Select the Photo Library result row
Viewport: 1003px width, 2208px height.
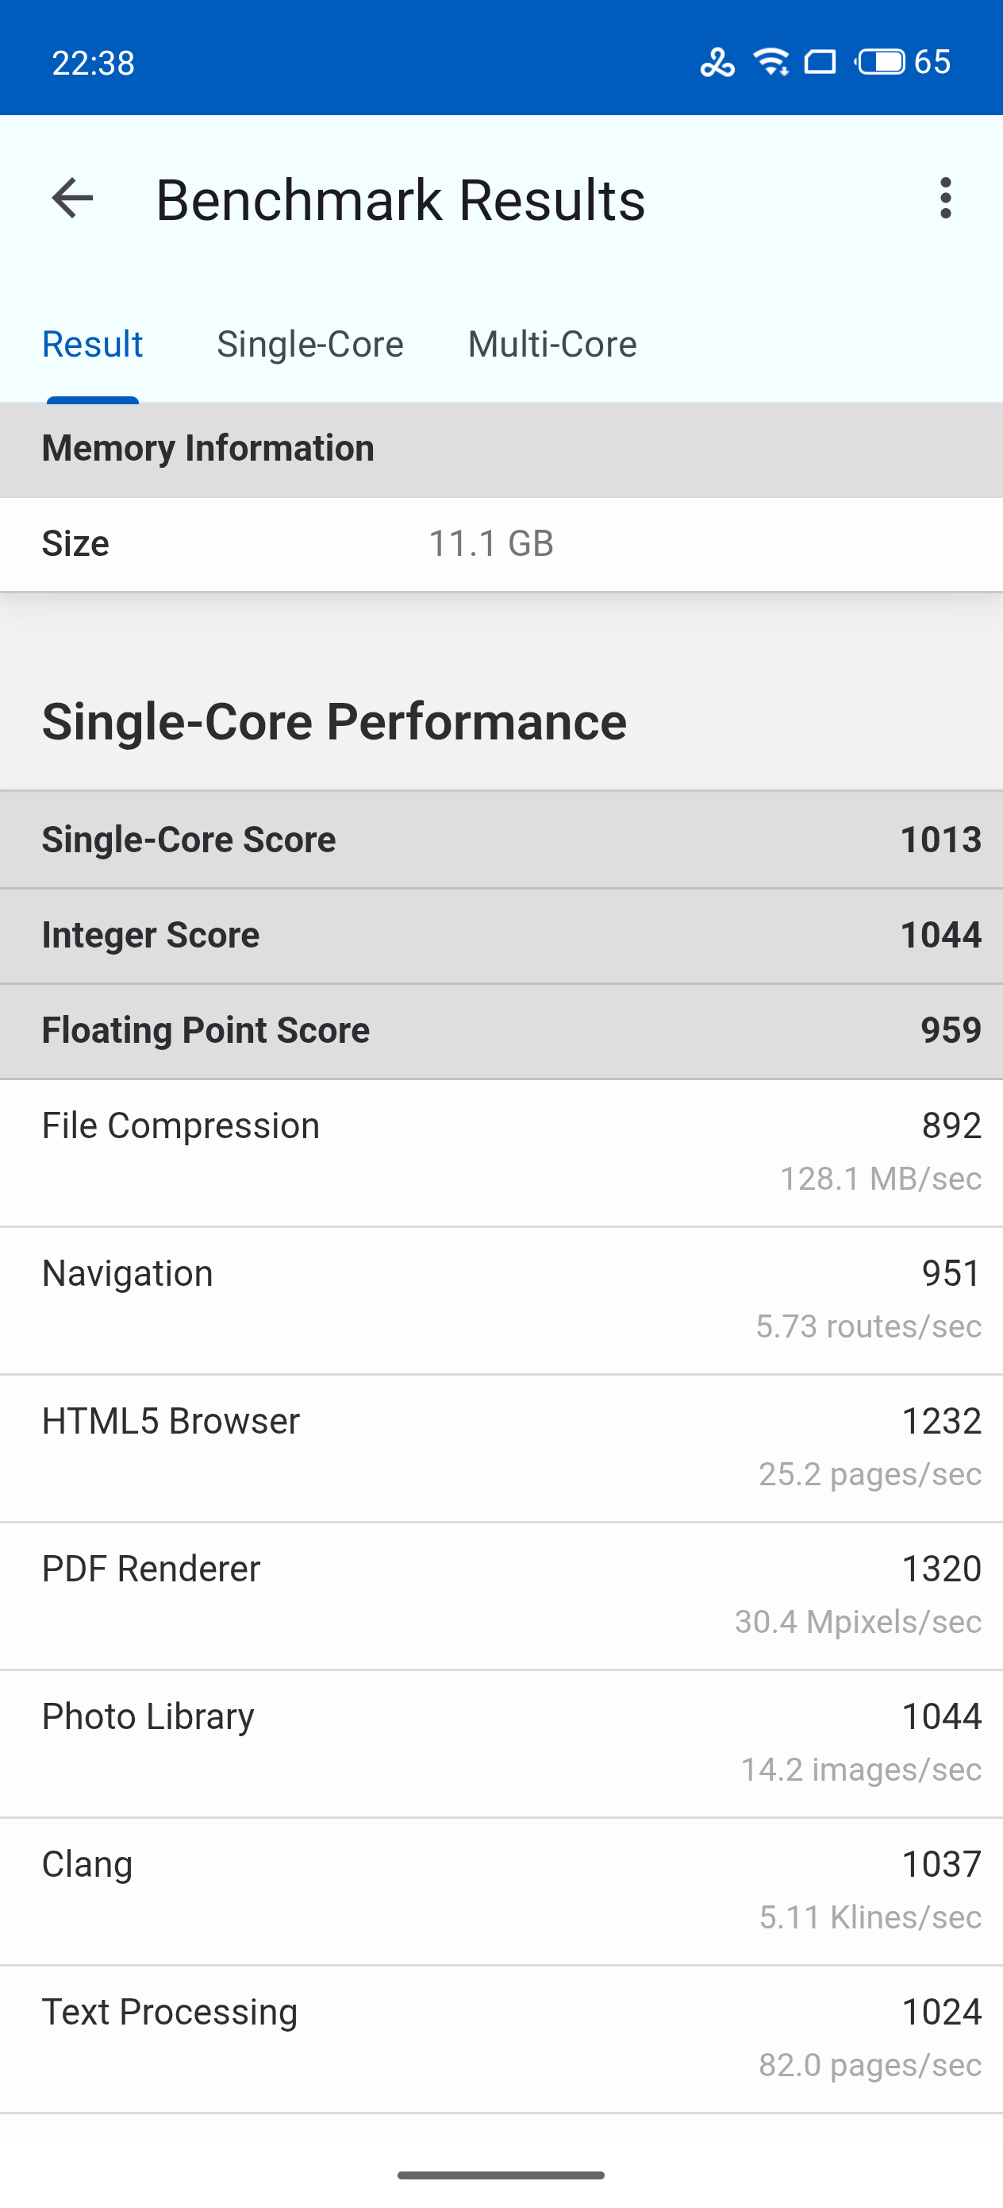[501, 1742]
